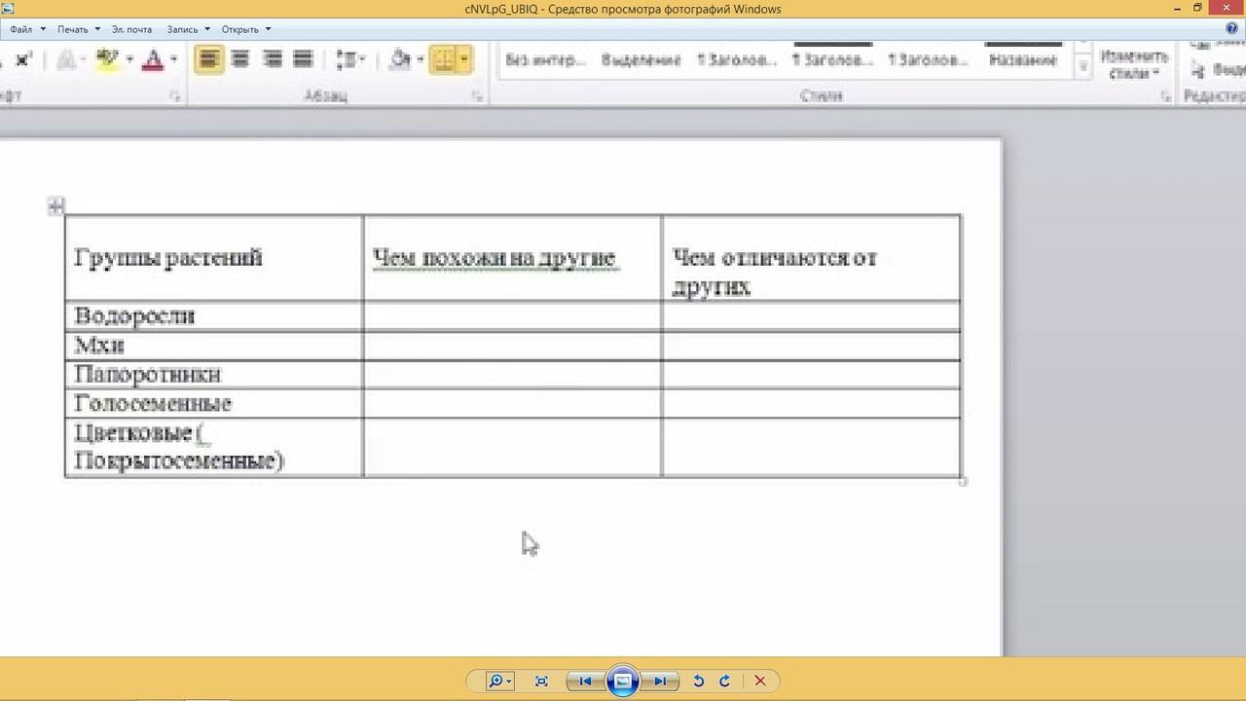Start the slideshow with the round center button
1246x701 pixels.
coord(623,681)
